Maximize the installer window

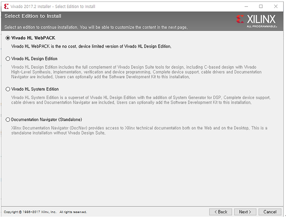[261, 6]
